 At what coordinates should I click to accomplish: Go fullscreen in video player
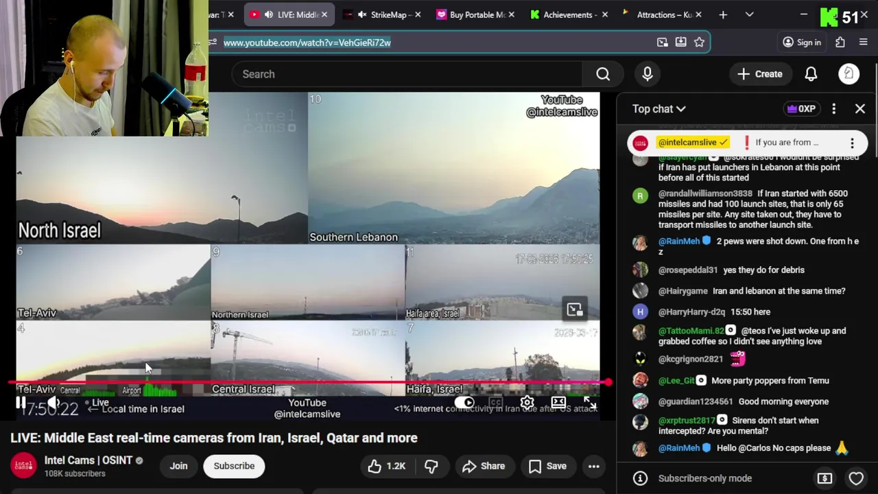click(x=589, y=403)
